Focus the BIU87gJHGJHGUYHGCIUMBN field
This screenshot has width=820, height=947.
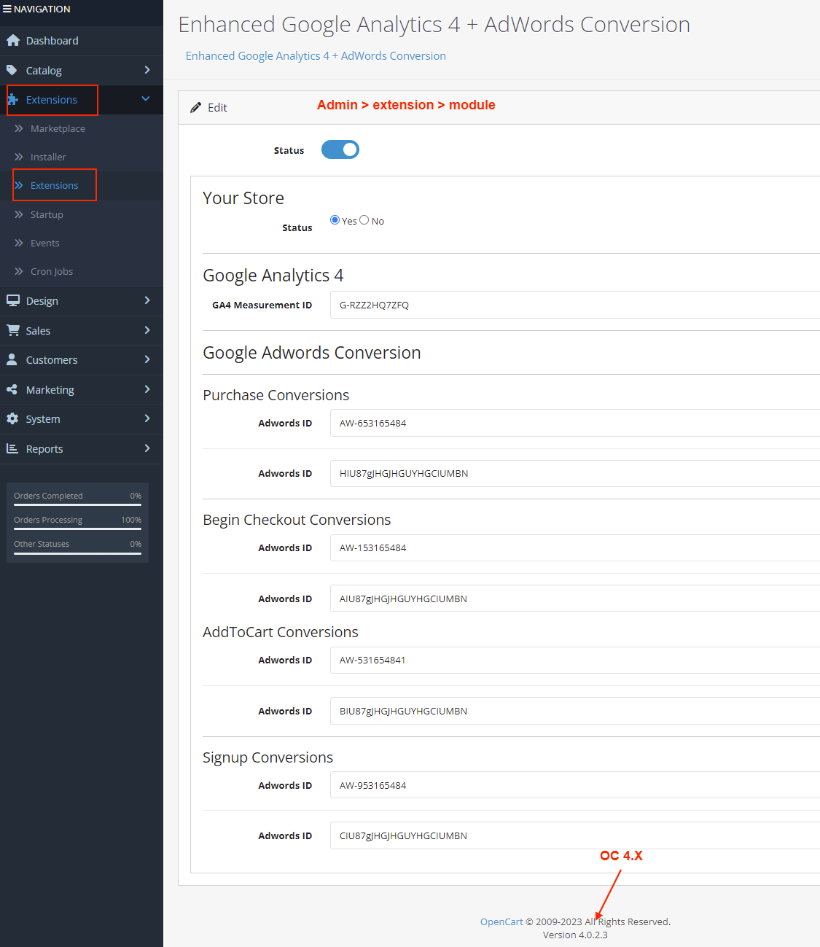click(575, 711)
